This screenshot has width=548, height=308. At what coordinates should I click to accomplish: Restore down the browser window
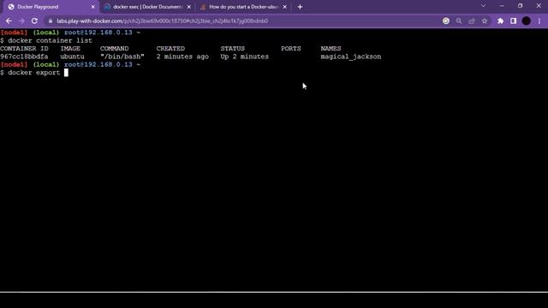tap(520, 6)
